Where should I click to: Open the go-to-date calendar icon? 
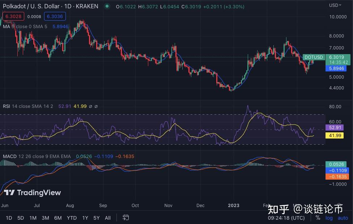pyautogui.click(x=126, y=218)
